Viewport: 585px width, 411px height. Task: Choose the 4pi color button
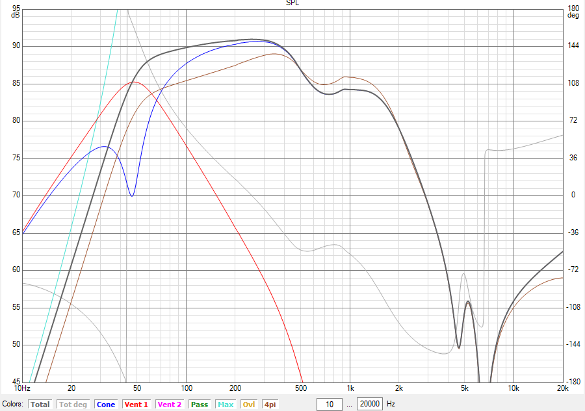tap(270, 405)
